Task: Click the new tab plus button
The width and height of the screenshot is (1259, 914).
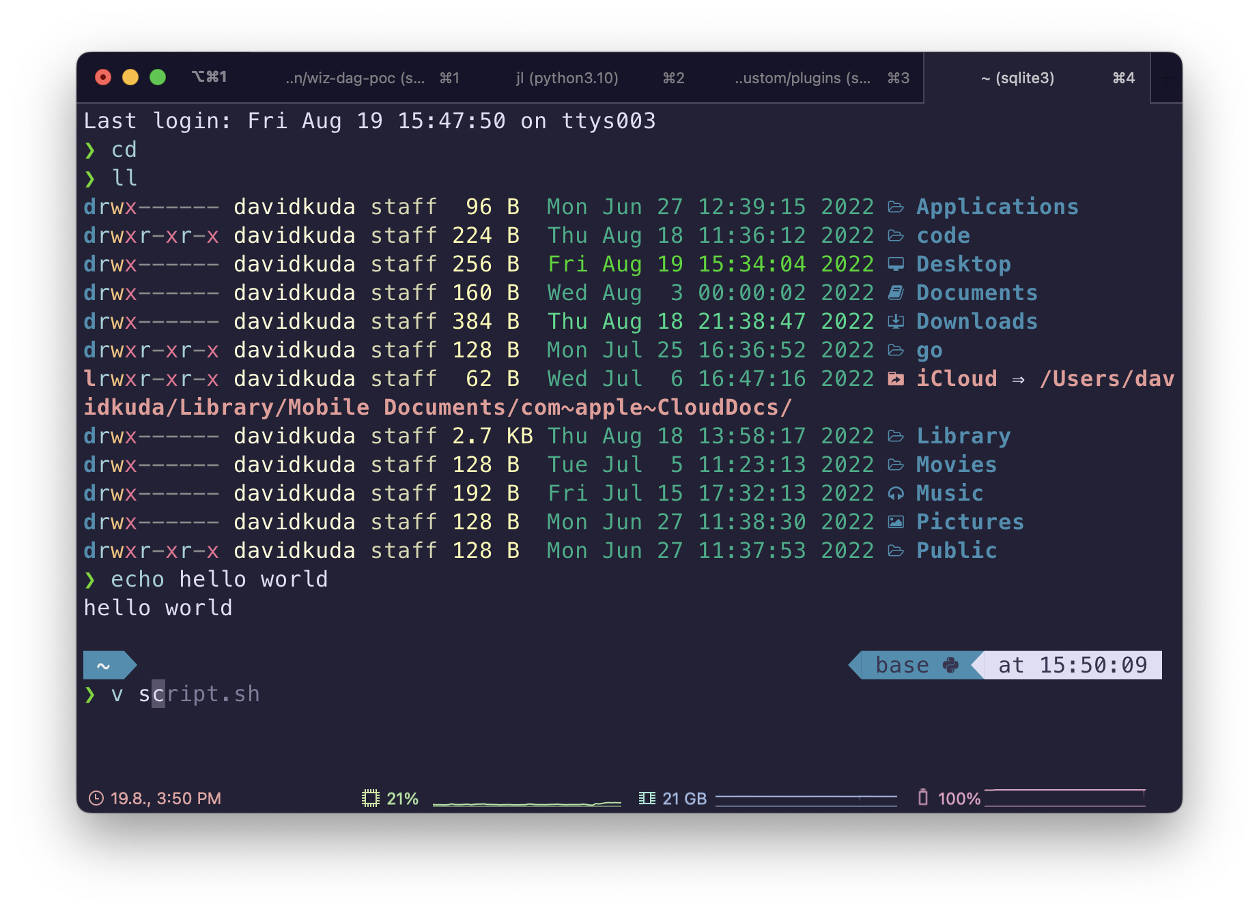Action: 1167,78
